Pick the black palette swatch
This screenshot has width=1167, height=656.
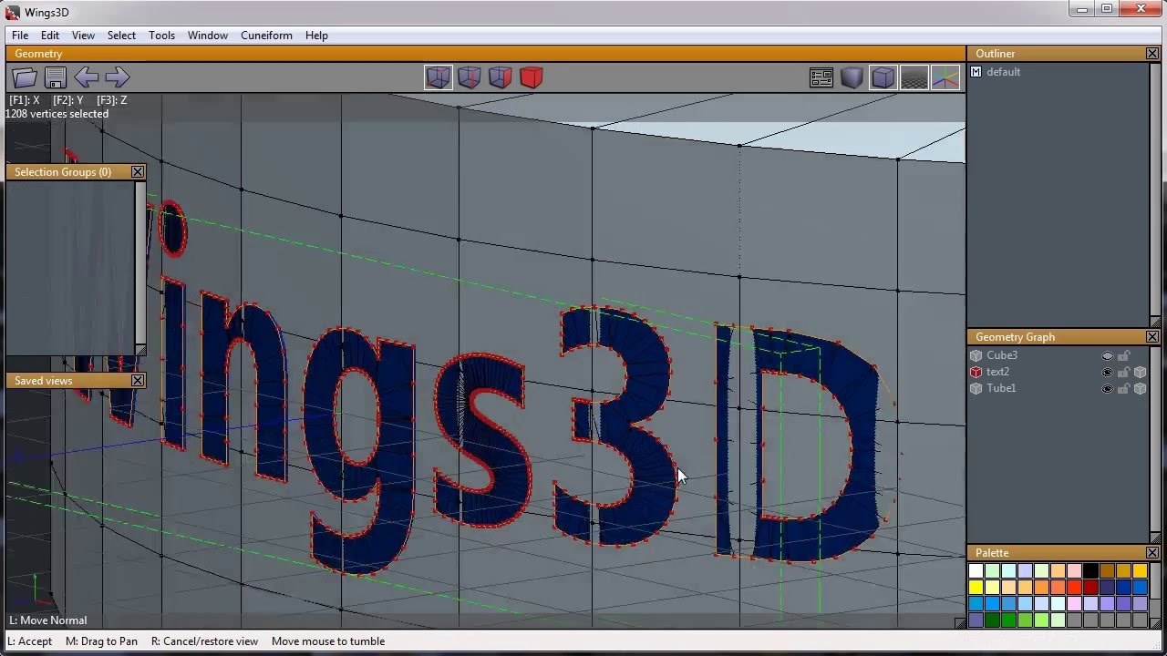1091,571
